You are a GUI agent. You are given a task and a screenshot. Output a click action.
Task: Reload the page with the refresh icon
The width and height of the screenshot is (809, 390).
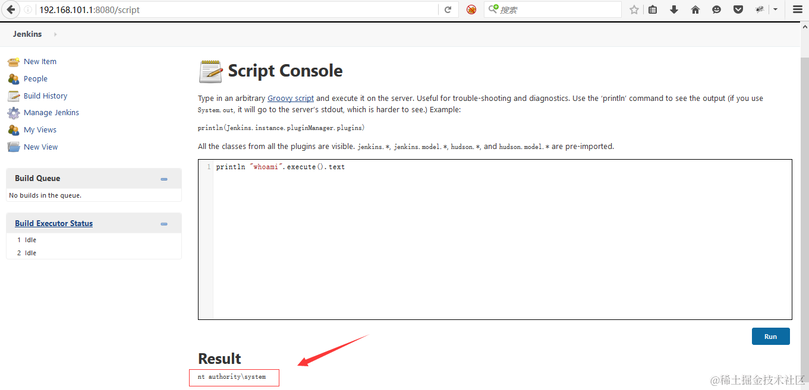tap(448, 10)
